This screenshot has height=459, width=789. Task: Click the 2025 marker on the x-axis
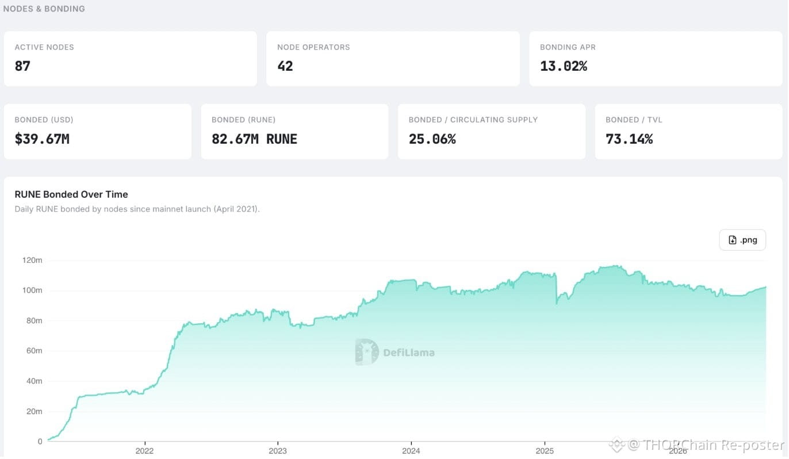point(545,452)
